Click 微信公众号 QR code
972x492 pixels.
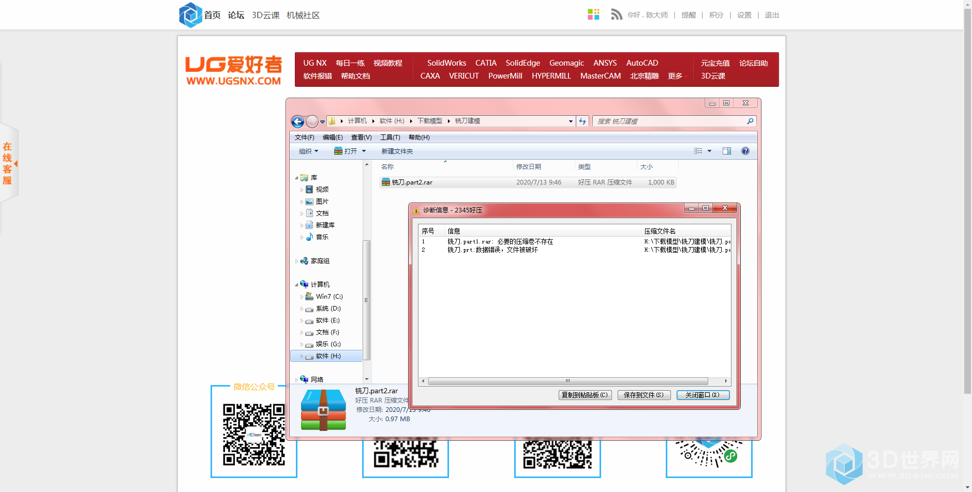253,435
